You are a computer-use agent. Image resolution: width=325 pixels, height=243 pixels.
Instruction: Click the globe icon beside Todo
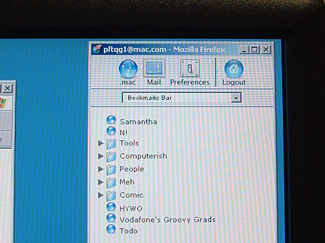[x=111, y=229]
